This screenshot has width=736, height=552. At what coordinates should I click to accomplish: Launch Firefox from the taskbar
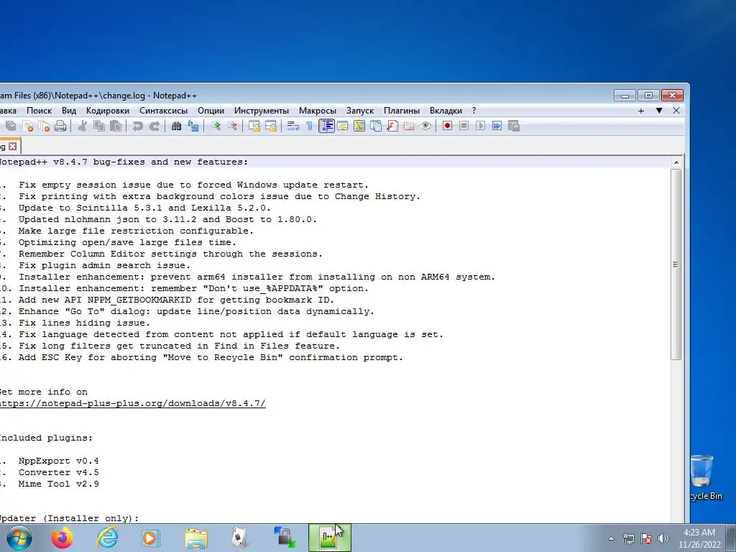pos(62,538)
